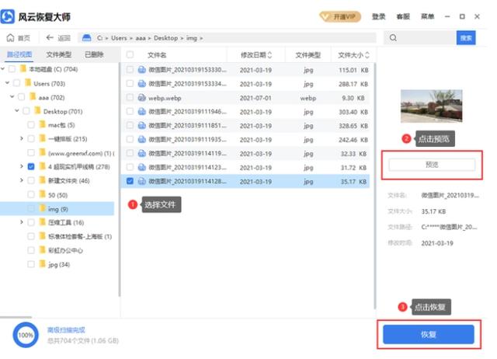This screenshot has width=497, height=359.
Task: Switch to the 文件类型 tab
Action: (59, 54)
